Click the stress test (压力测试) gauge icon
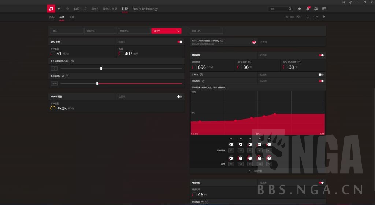 298,17
